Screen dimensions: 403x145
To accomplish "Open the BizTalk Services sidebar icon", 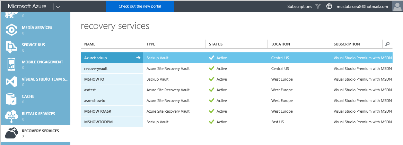I will [11, 116].
